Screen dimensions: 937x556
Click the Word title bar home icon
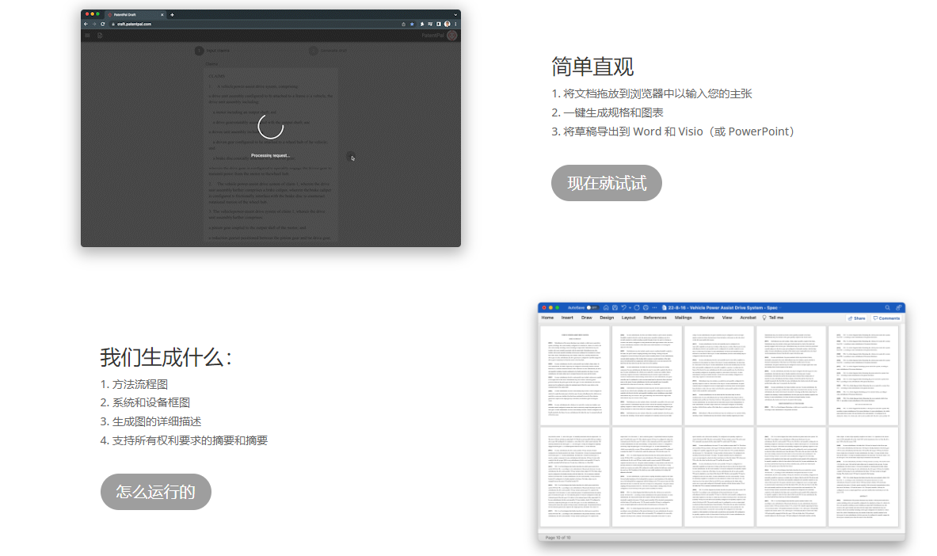(605, 307)
